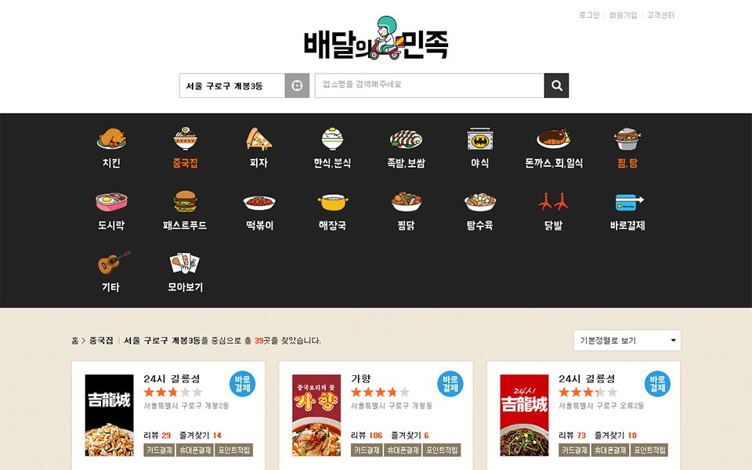This screenshot has width=752, height=470.
Task: Select the 야식 late-night food icon
Action: coord(480,139)
